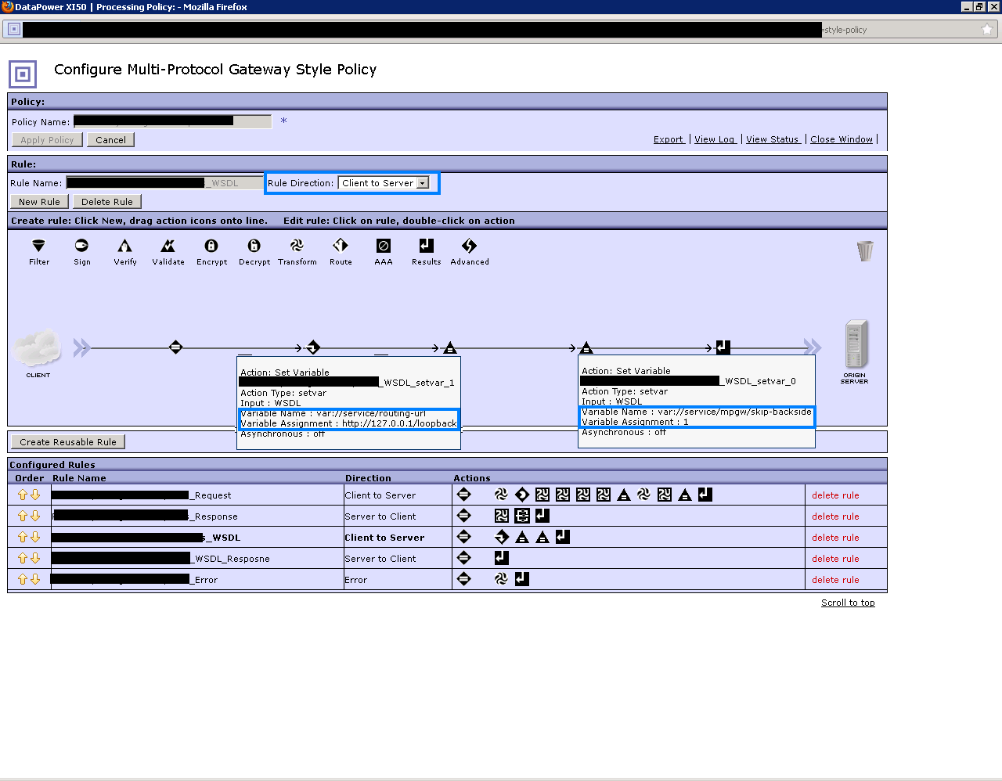Select the Encrypt action icon
Screen dimensions: 1002x781
(x=211, y=246)
